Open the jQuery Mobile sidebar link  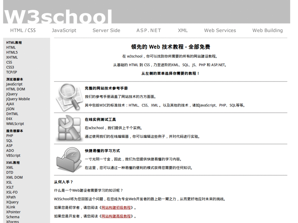tap(18, 99)
